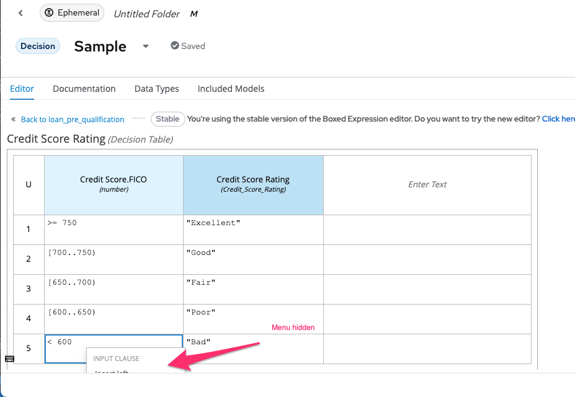
Task: Click the U hit policy cell
Action: pyautogui.click(x=29, y=184)
